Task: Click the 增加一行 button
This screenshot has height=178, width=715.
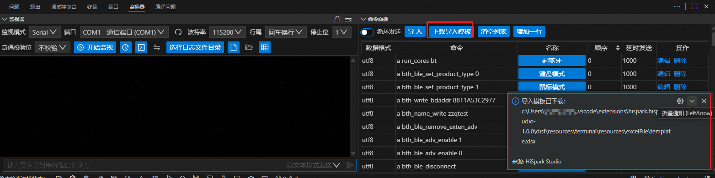Action: coord(529,32)
